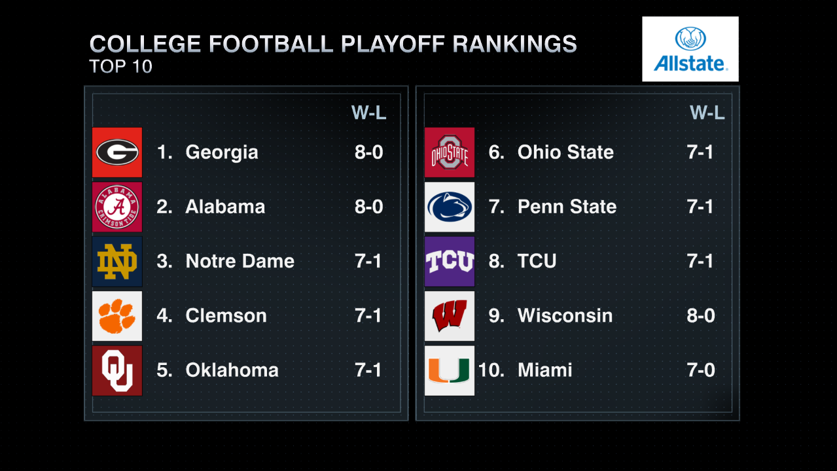
Task: Click the Georgia Bulldogs logo
Action: (x=117, y=152)
